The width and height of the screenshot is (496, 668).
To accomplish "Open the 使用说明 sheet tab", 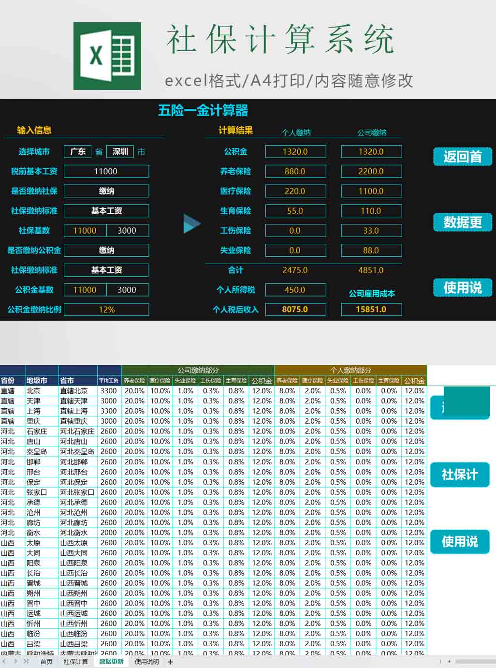I will click(x=146, y=662).
